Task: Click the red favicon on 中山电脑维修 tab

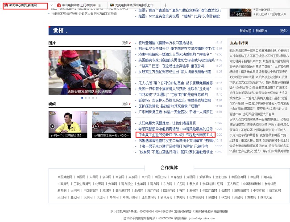Action: tap(59, 5)
